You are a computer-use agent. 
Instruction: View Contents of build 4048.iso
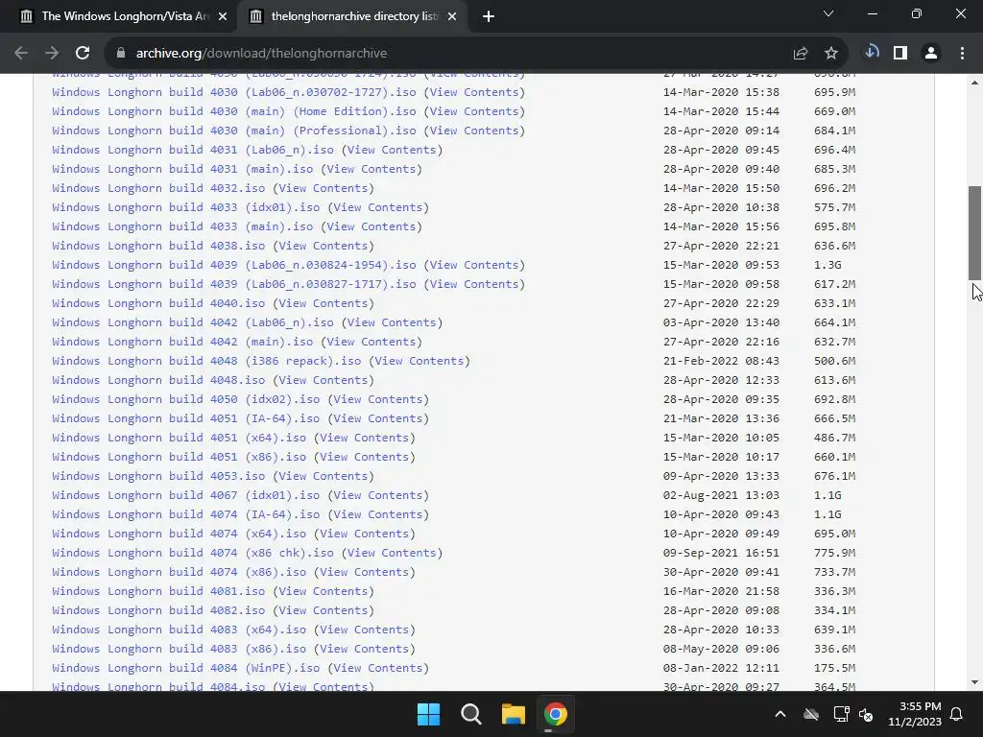tap(323, 380)
